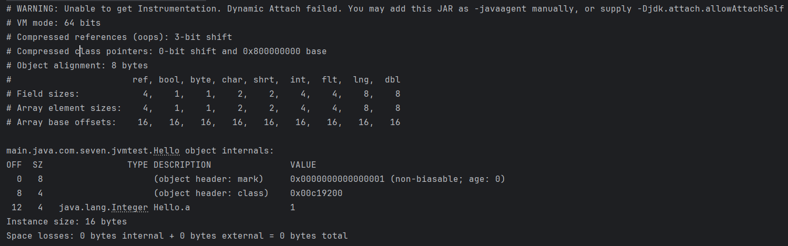Click the Hello.a field description

click(x=171, y=208)
